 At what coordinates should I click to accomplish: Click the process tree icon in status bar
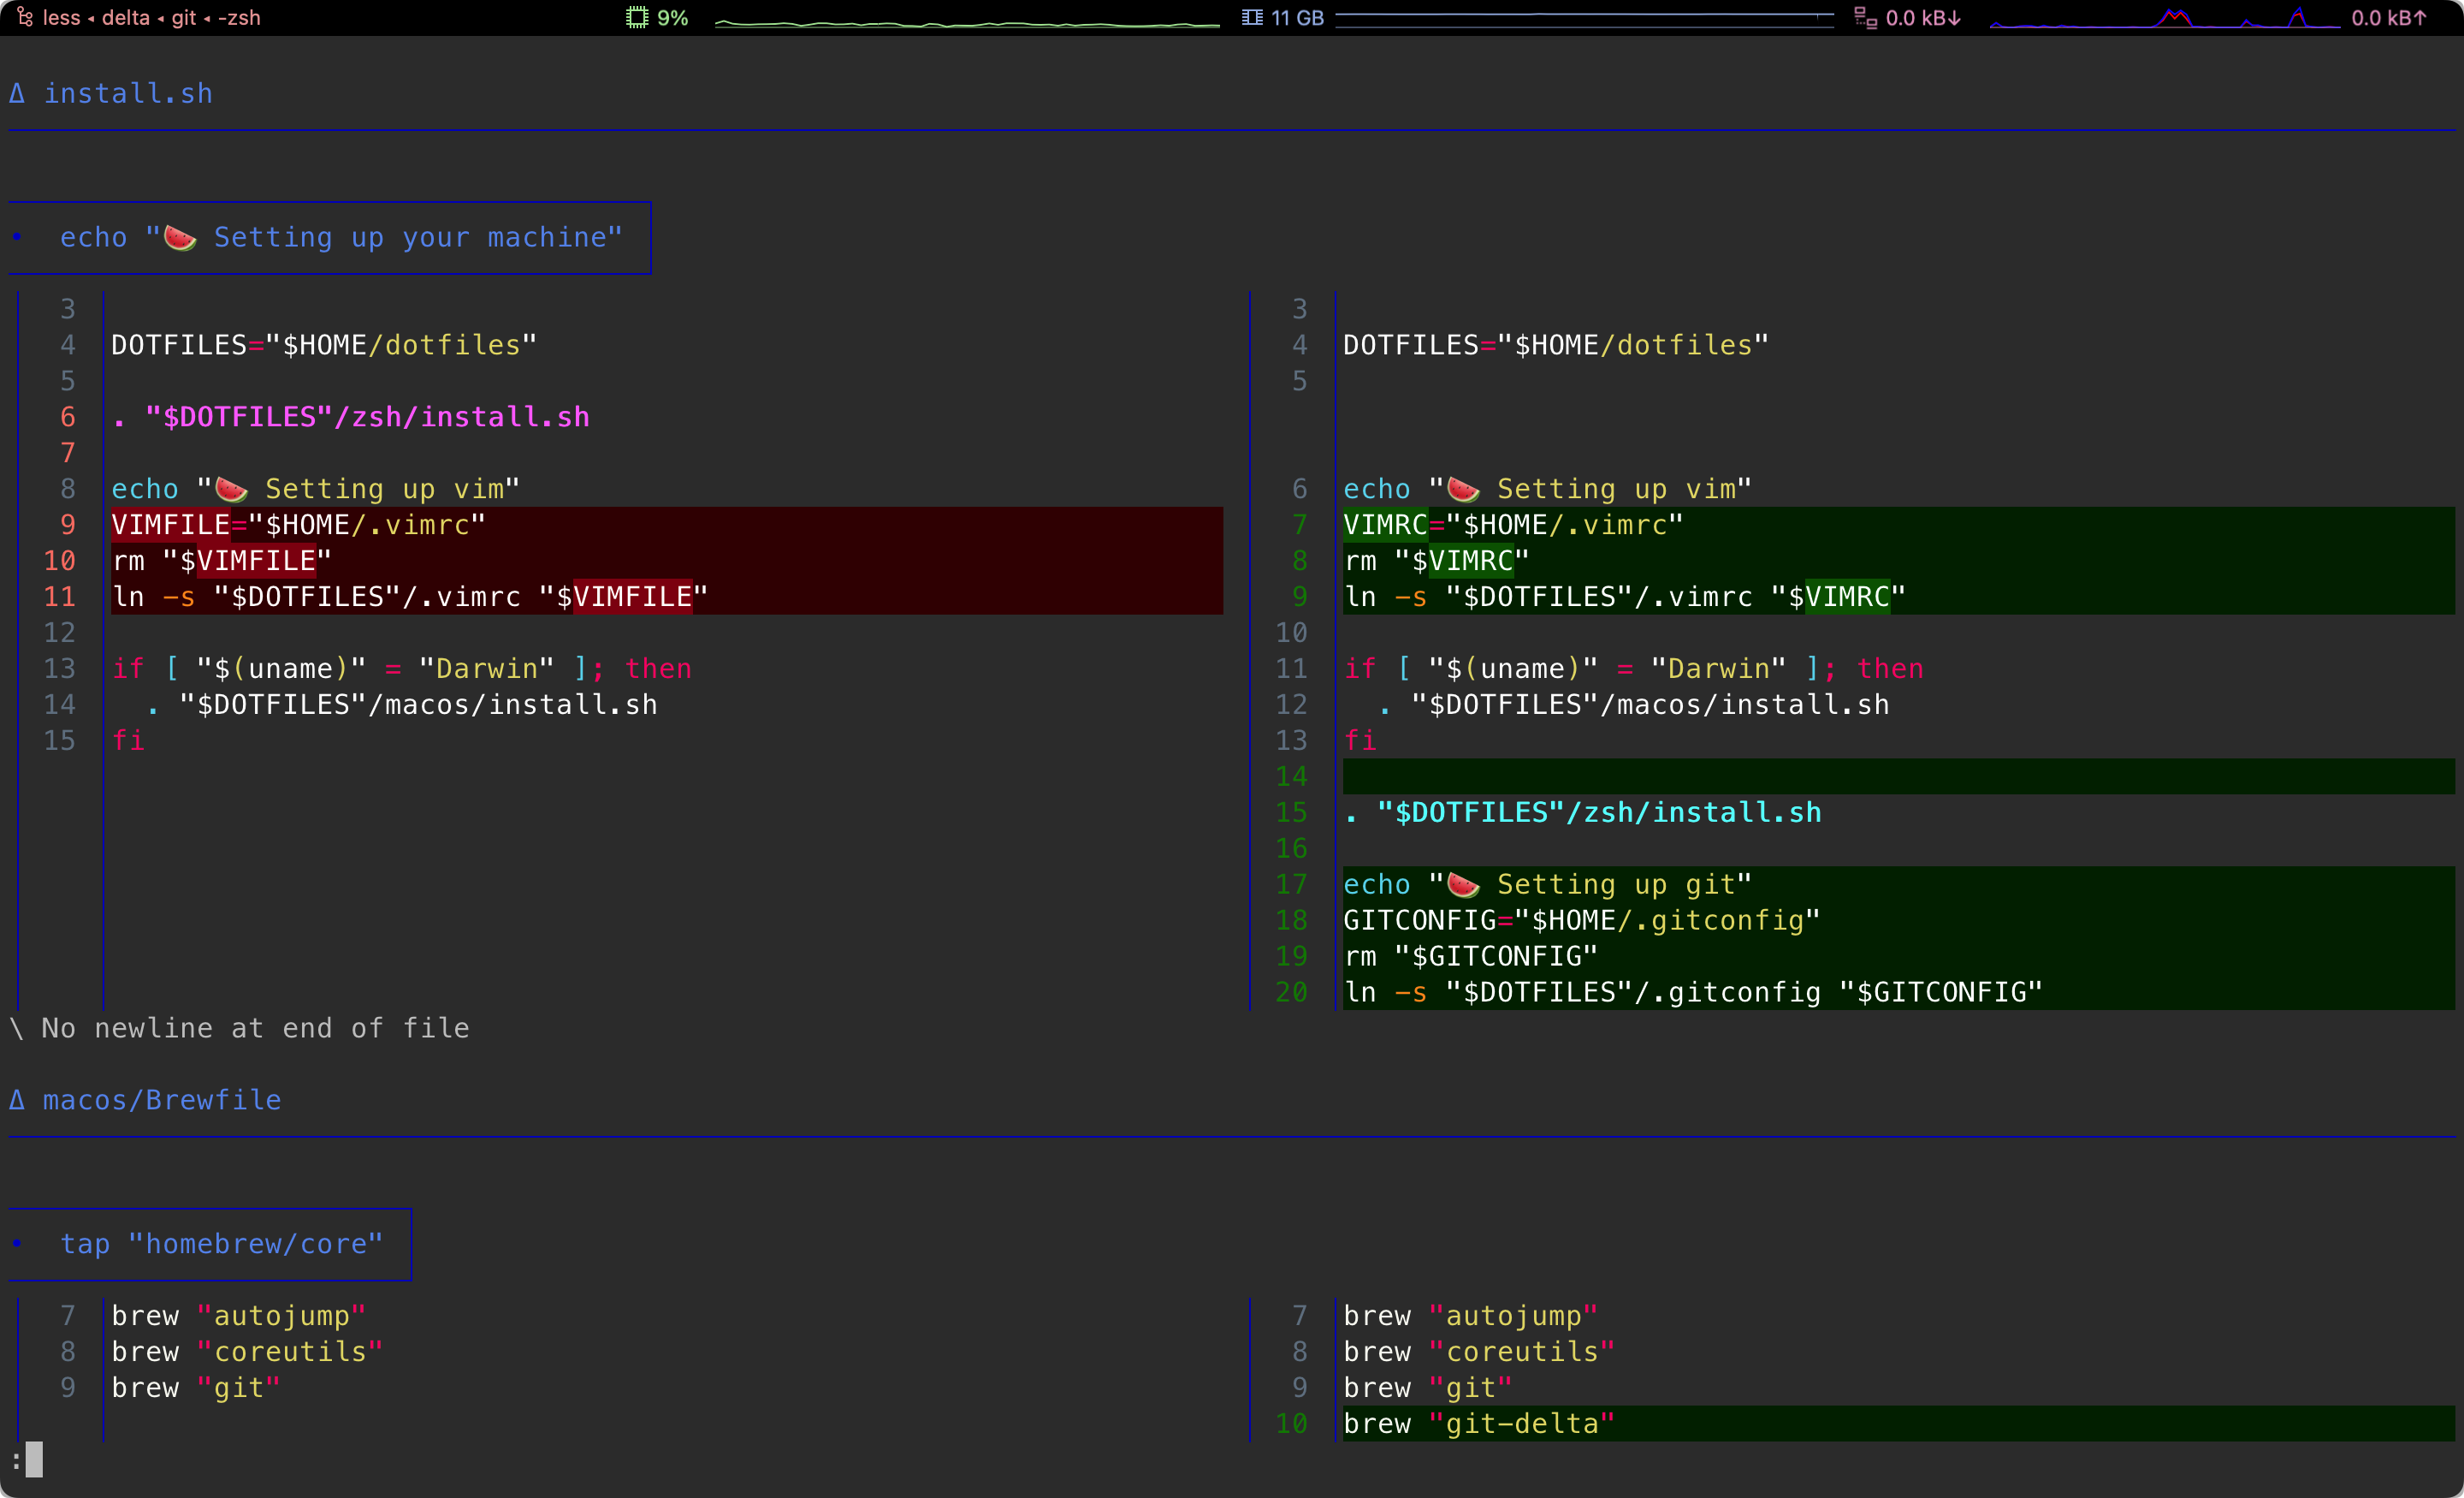pos(25,17)
